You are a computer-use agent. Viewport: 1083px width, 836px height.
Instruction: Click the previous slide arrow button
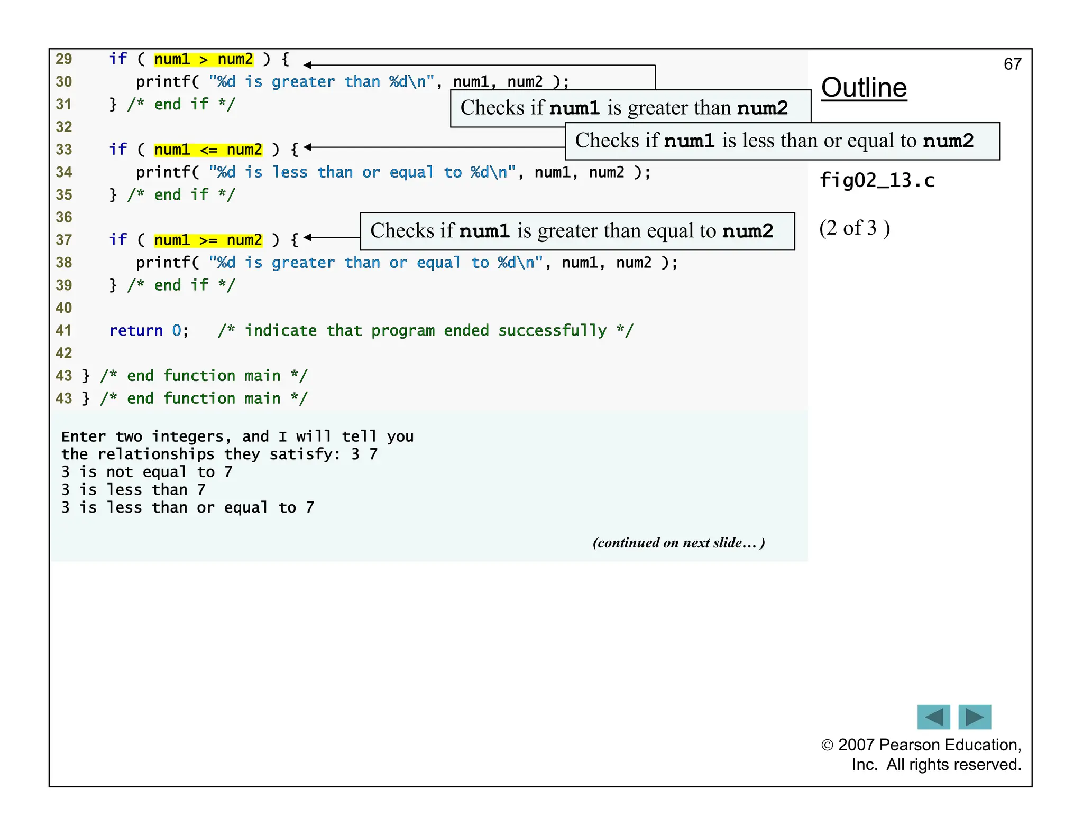(933, 717)
